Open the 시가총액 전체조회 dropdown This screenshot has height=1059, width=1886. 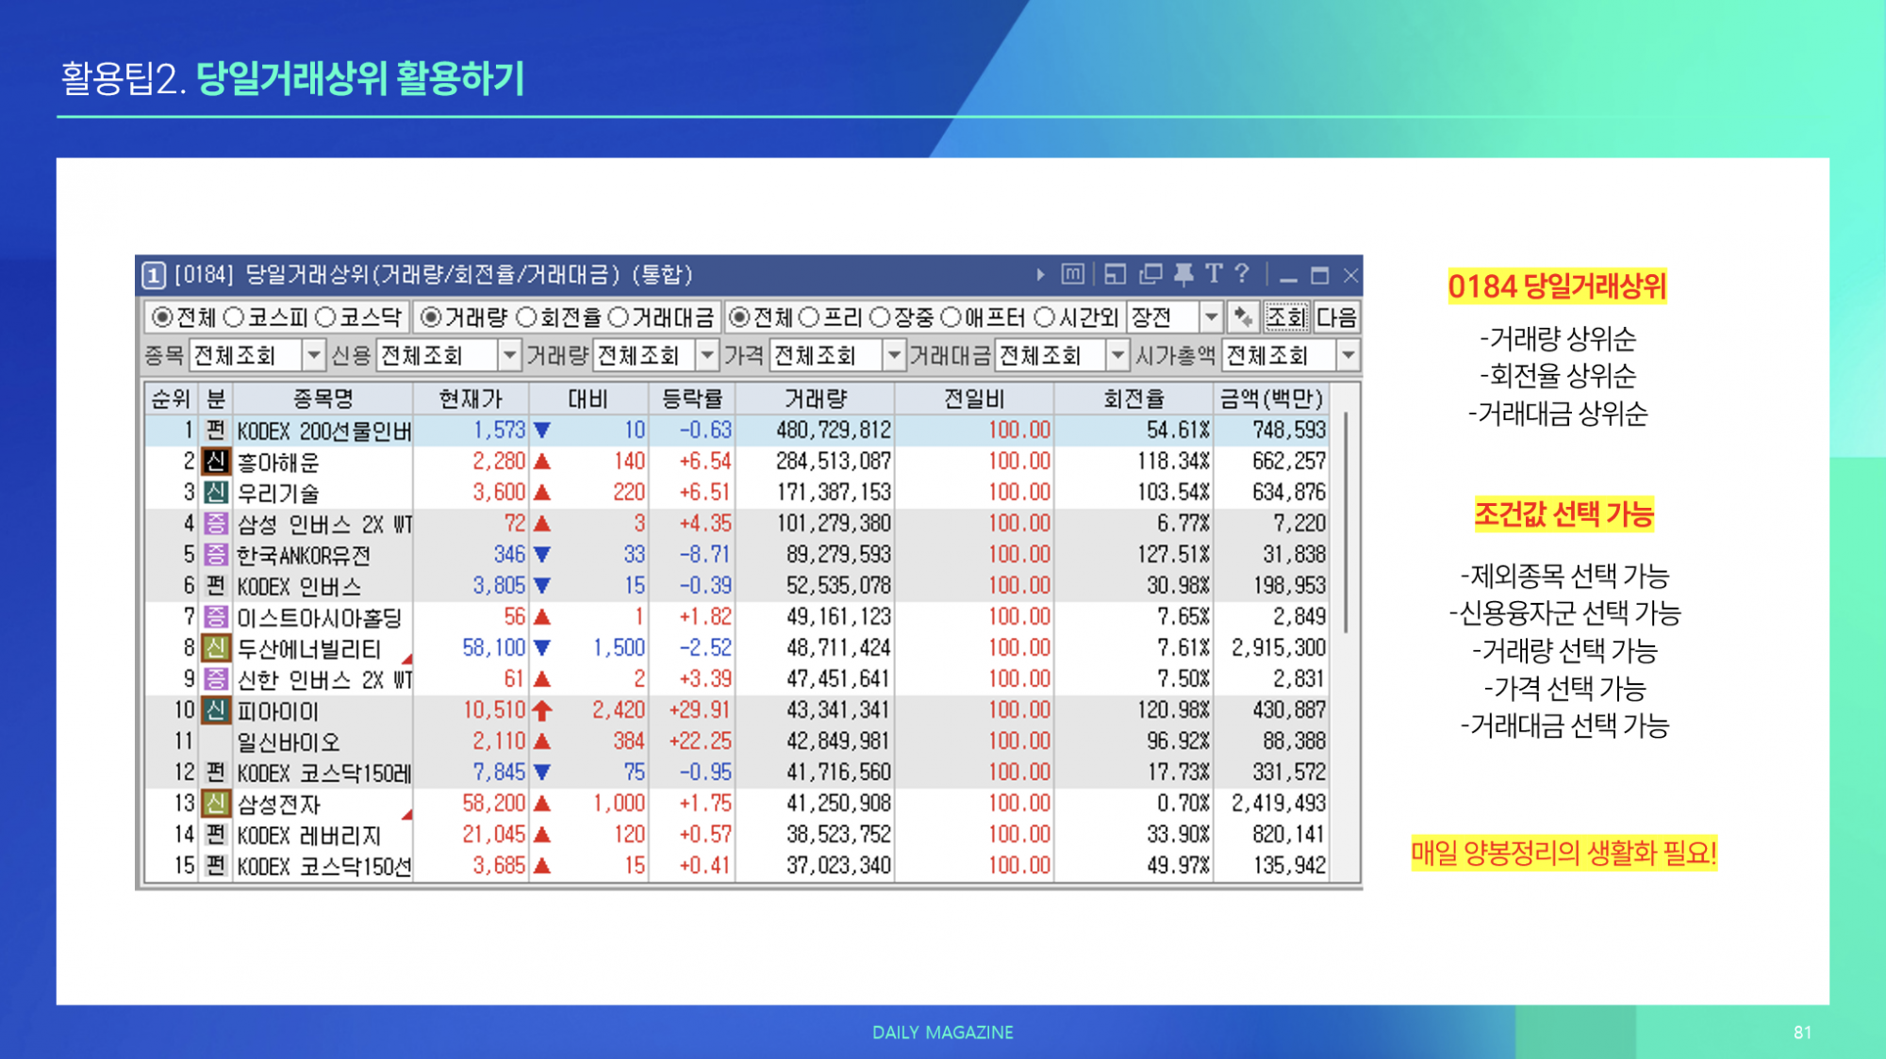coord(1348,356)
